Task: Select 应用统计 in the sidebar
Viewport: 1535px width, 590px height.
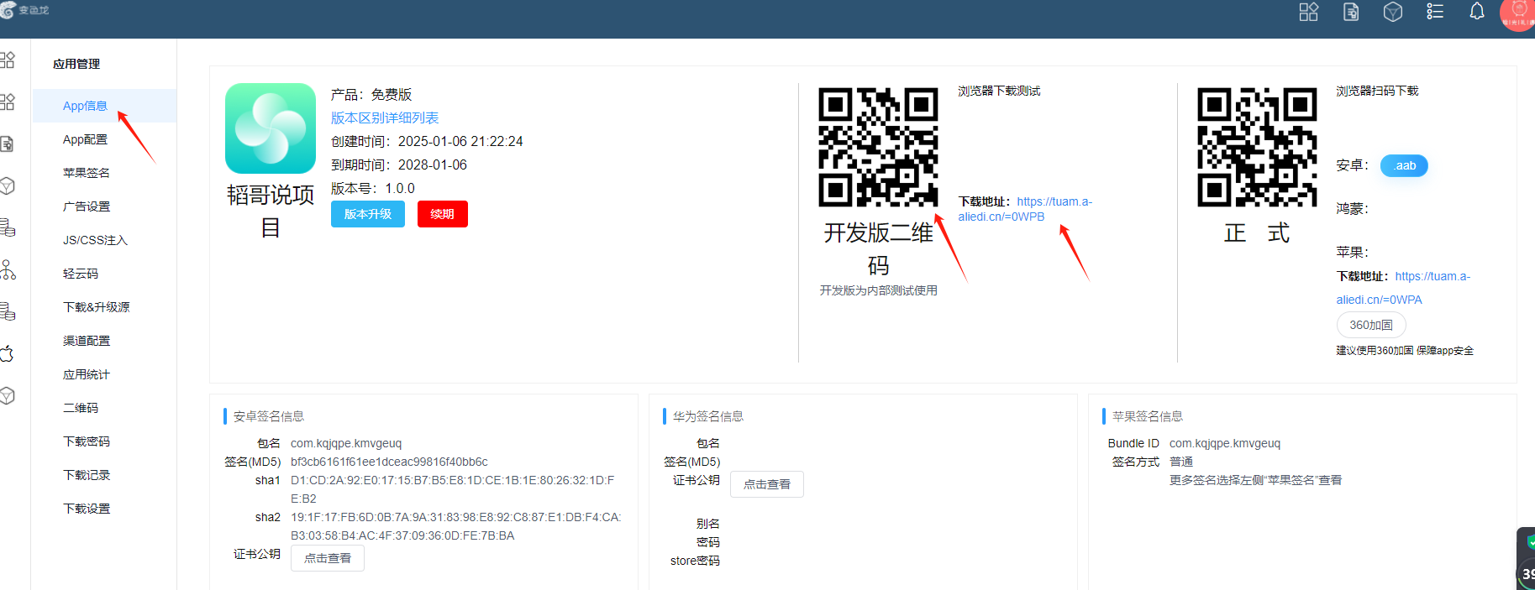Action: 87,374
